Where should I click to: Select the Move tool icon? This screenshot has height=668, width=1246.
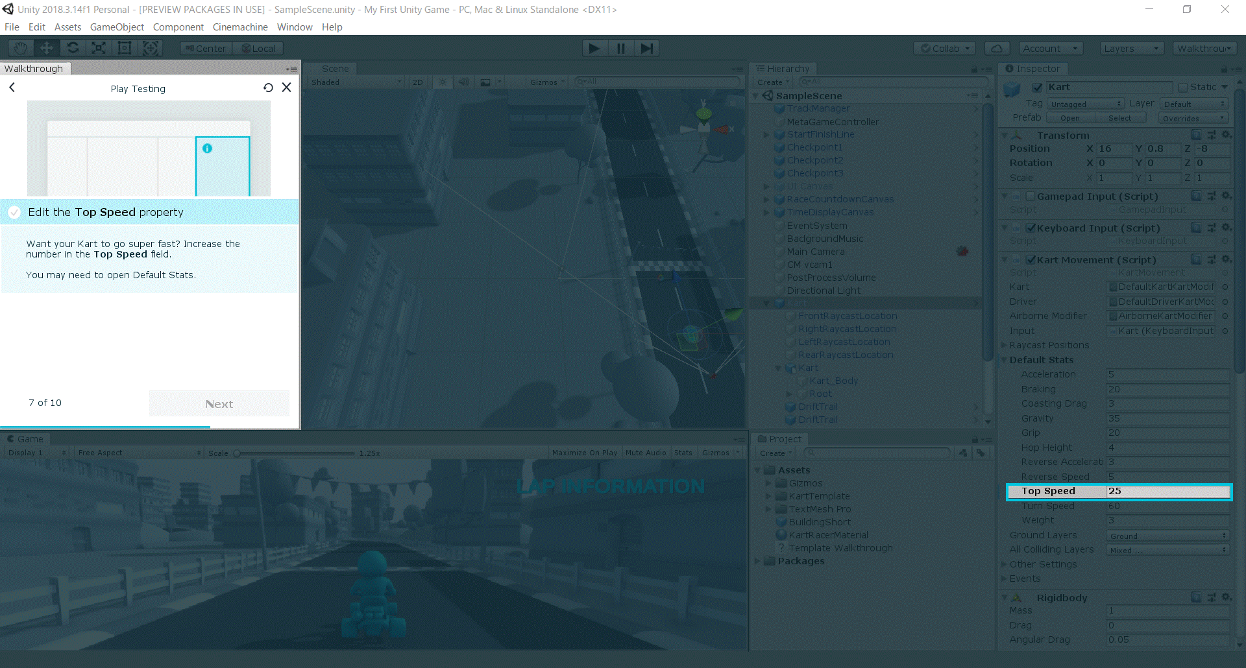tap(47, 48)
